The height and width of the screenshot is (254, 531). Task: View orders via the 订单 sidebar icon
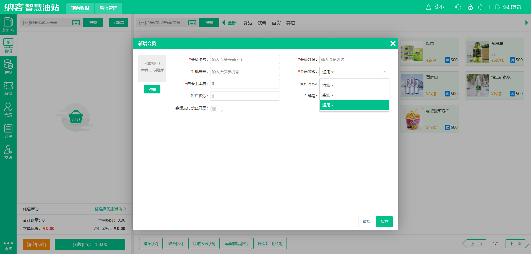pyautogui.click(x=8, y=130)
